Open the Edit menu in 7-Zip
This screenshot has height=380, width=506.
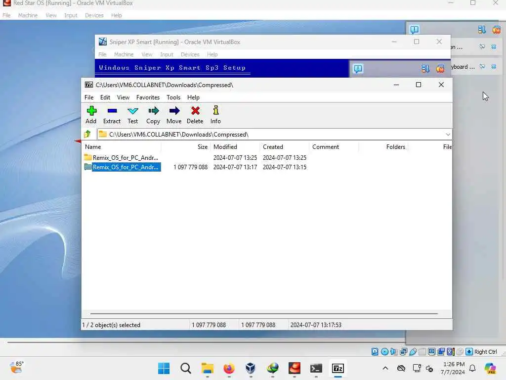[105, 97]
